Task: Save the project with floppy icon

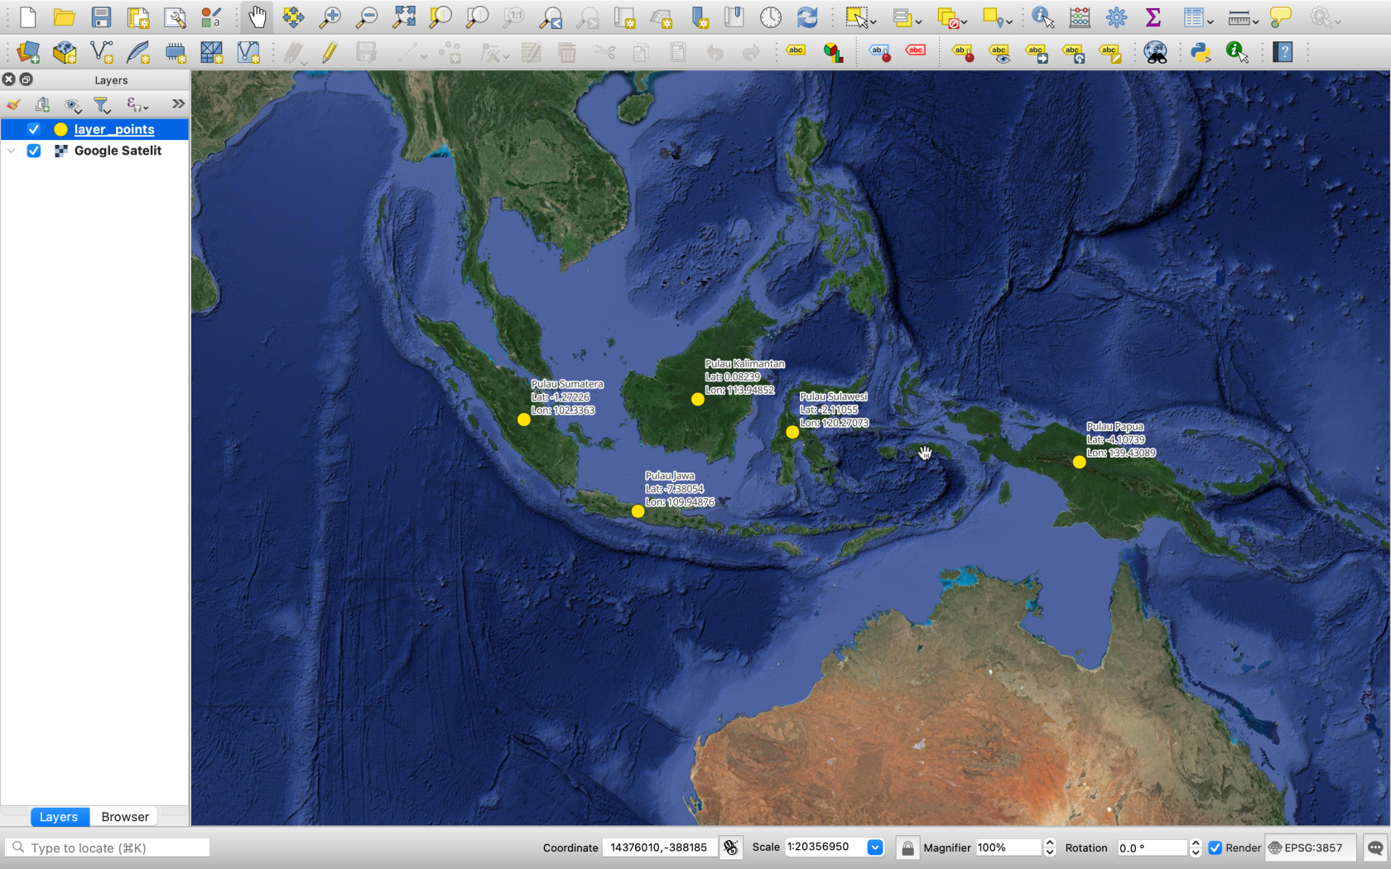Action: pos(101,17)
